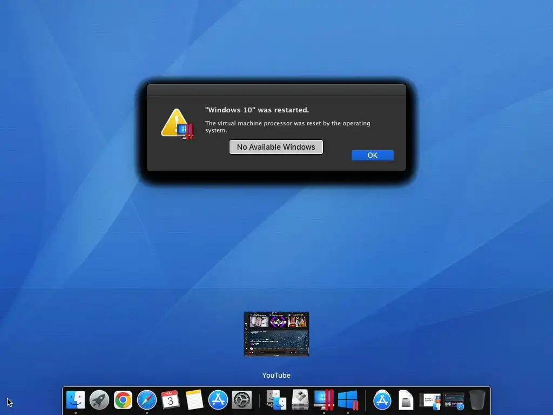Launch Boot Camp Assistant icon

[300, 400]
